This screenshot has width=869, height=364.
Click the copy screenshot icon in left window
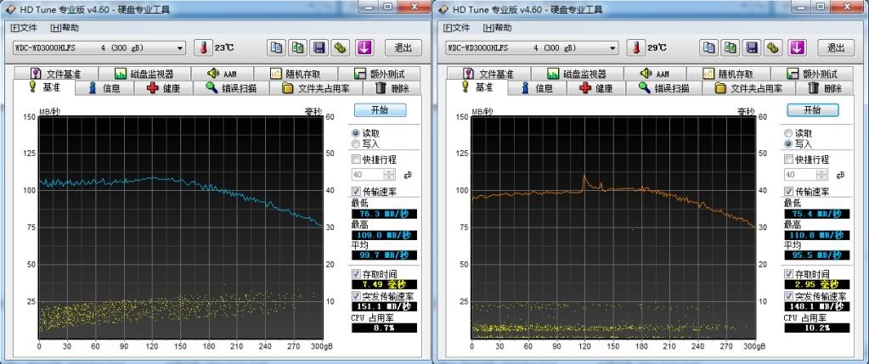[298, 48]
